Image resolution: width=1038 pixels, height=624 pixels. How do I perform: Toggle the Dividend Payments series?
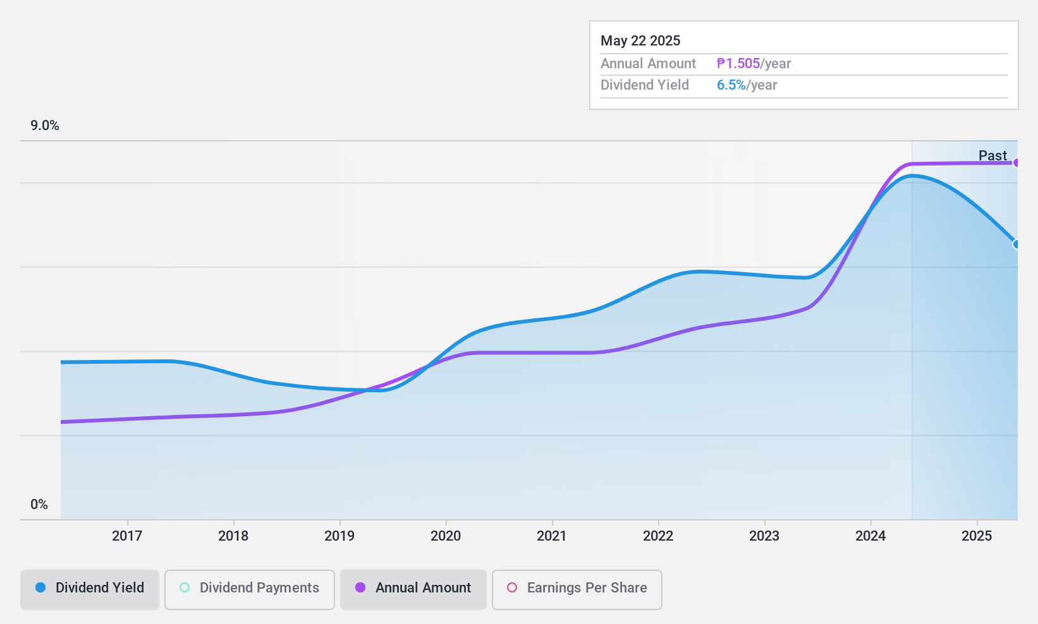(x=250, y=589)
